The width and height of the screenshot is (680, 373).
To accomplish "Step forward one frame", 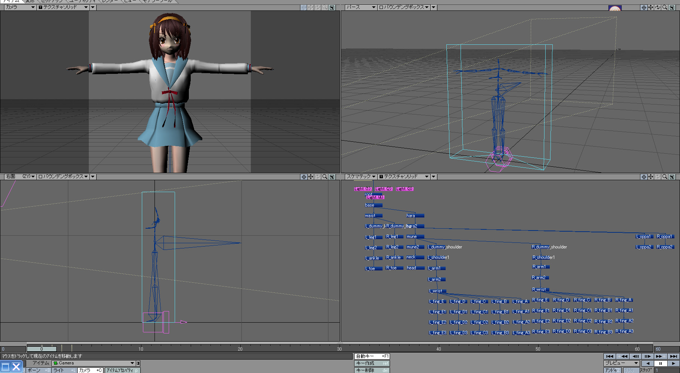I will coord(648,356).
